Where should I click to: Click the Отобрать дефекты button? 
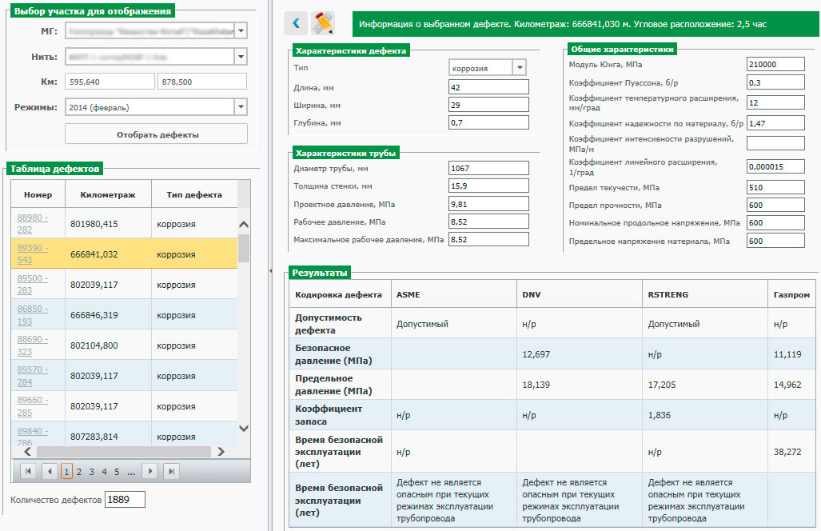pyautogui.click(x=157, y=134)
